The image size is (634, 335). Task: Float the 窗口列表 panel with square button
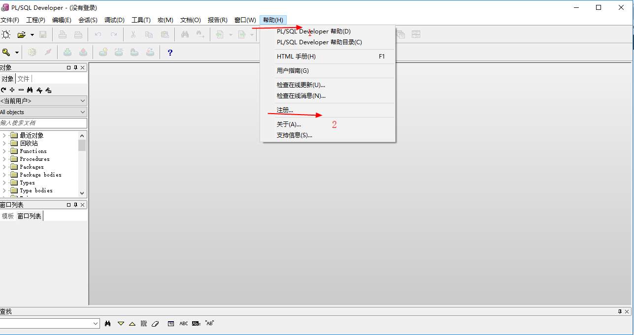pos(68,205)
